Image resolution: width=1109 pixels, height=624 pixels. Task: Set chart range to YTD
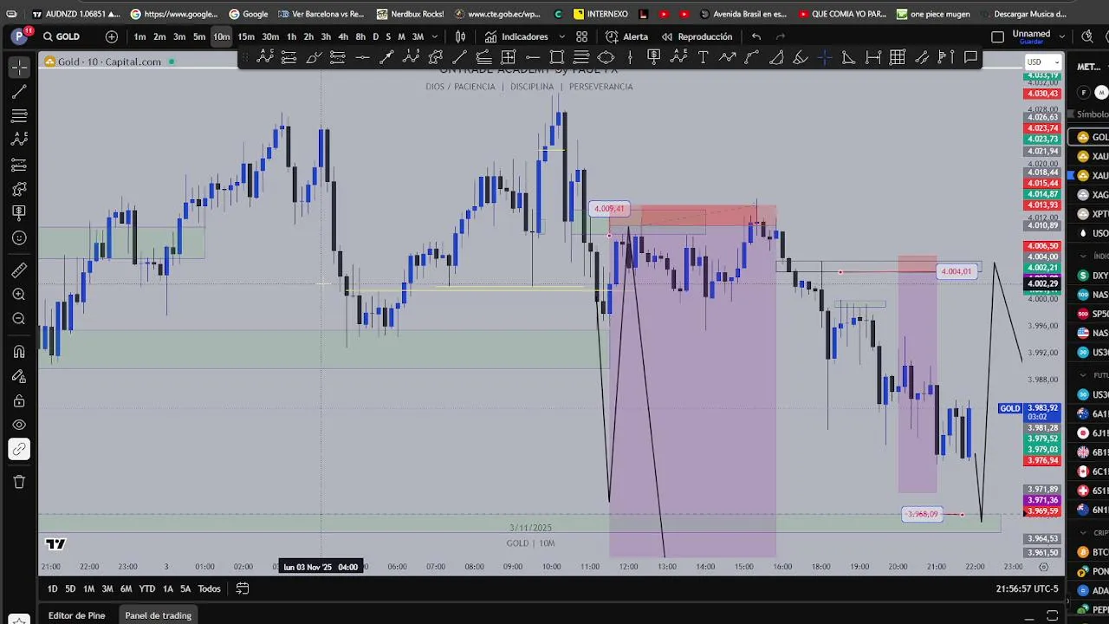tap(147, 588)
